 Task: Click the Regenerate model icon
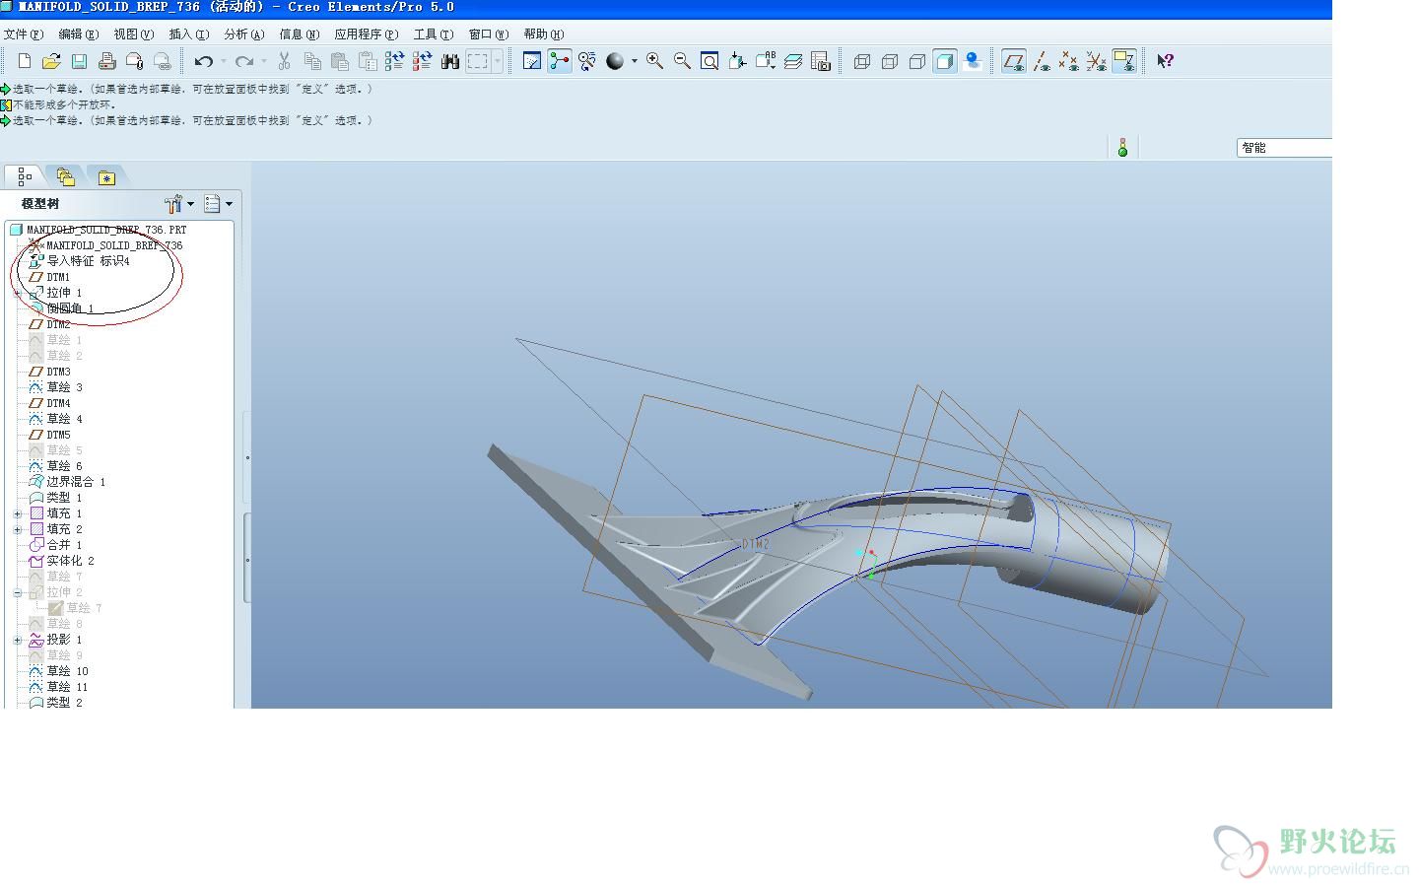point(394,61)
